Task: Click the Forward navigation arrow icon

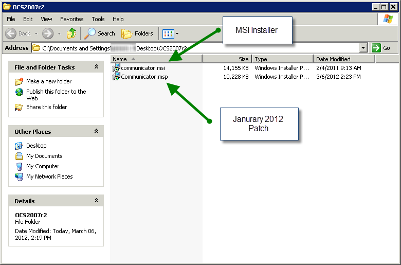Action: pyautogui.click(x=48, y=33)
